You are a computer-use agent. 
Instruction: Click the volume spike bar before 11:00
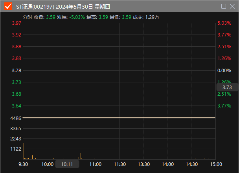point(81,156)
